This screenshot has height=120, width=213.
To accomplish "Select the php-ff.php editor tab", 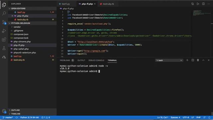I will click(x=87, y=4).
